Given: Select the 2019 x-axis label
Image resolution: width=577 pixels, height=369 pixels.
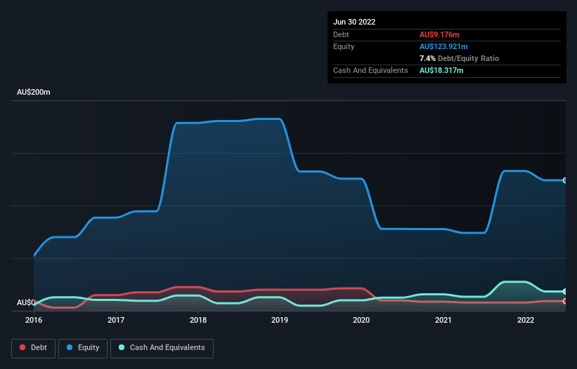Looking at the screenshot, I should tap(280, 320).
